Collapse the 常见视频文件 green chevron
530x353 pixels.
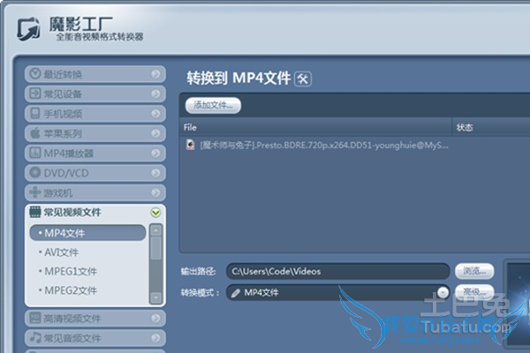pyautogui.click(x=155, y=213)
